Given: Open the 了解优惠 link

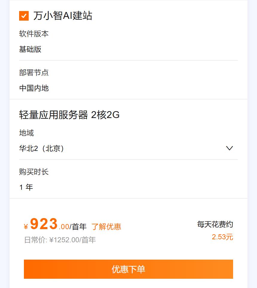Looking at the screenshot, I should pyautogui.click(x=106, y=227).
